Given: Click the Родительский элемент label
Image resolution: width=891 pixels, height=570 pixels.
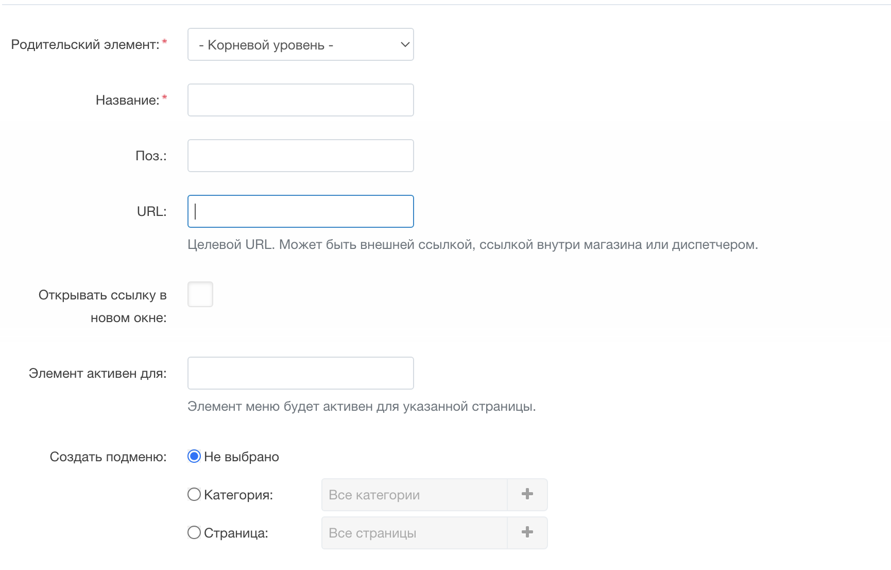Looking at the screenshot, I should point(85,45).
